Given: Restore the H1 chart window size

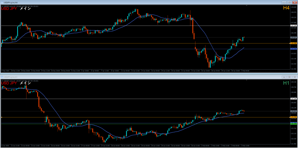Looking at the screenshot, I should (x=289, y=77).
